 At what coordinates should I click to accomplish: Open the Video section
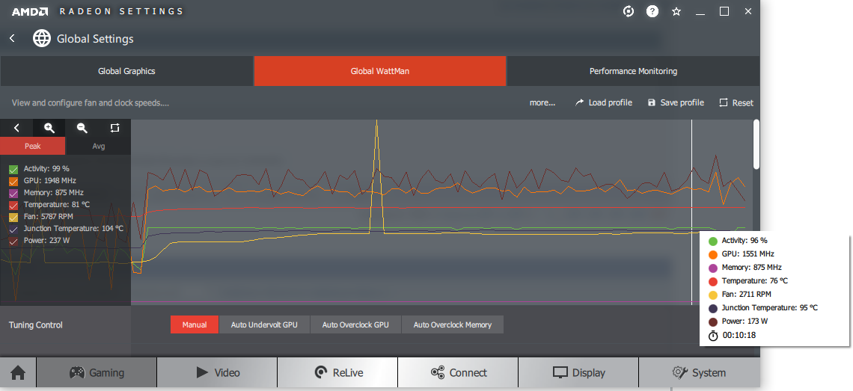217,372
